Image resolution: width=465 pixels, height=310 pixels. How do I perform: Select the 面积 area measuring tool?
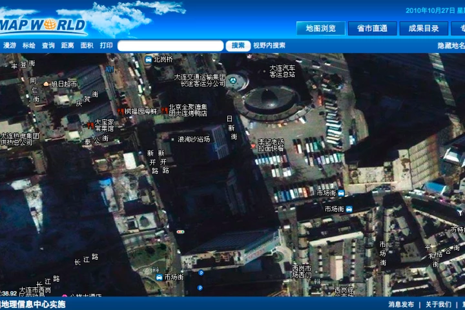tap(87, 45)
